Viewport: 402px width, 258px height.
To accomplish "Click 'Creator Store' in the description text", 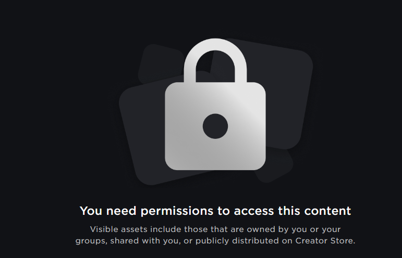I will click(325, 241).
